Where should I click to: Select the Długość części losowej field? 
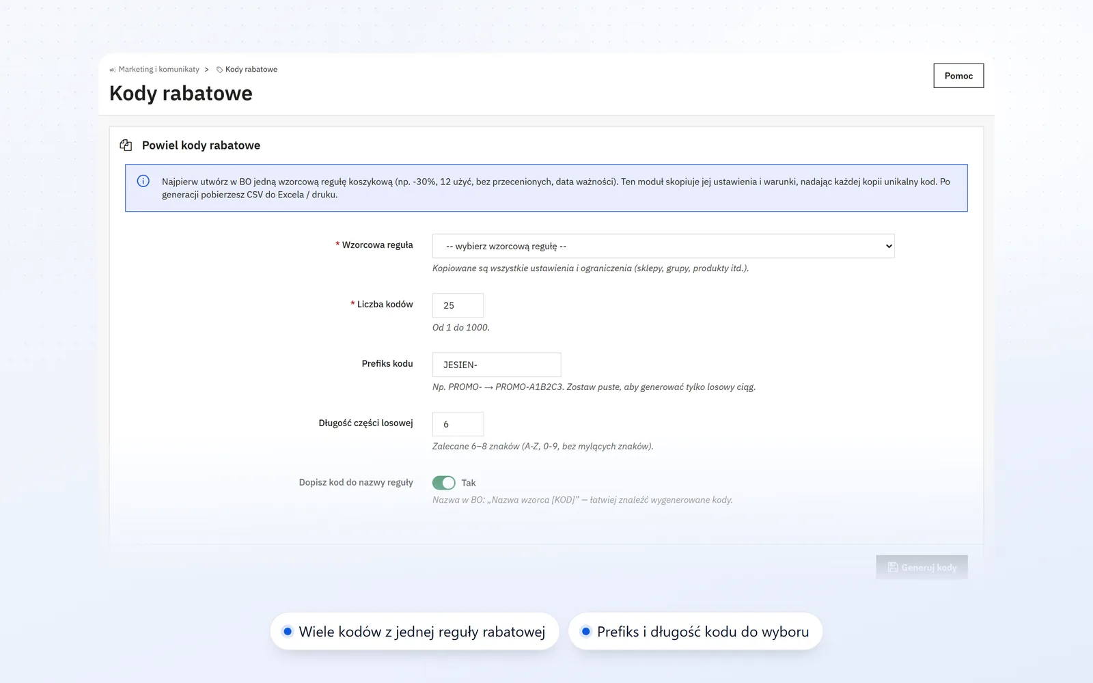point(458,424)
